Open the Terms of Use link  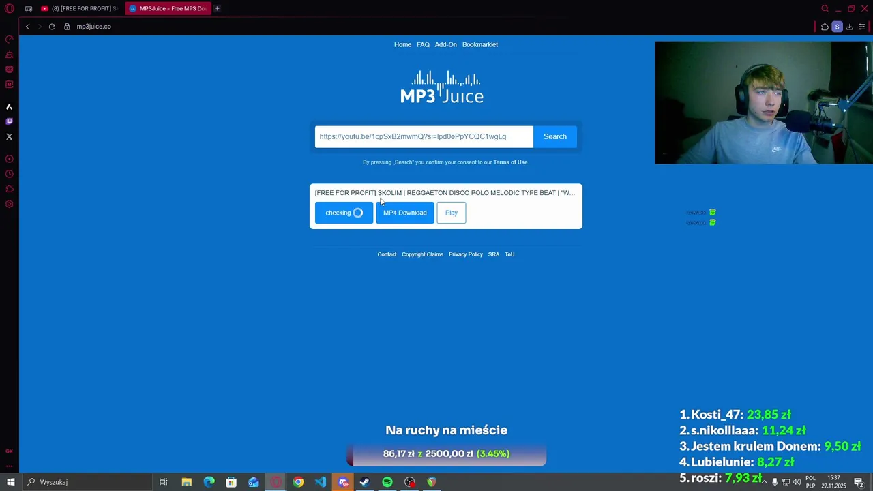(x=510, y=162)
